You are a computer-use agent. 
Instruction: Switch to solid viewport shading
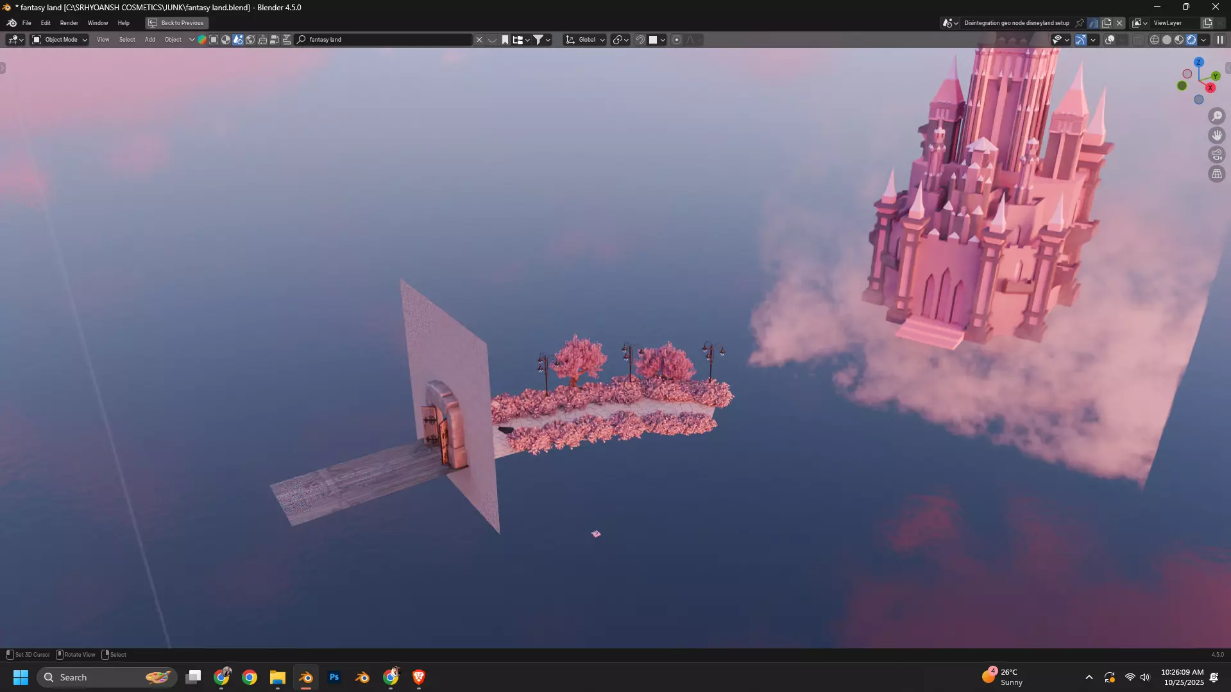click(1167, 40)
